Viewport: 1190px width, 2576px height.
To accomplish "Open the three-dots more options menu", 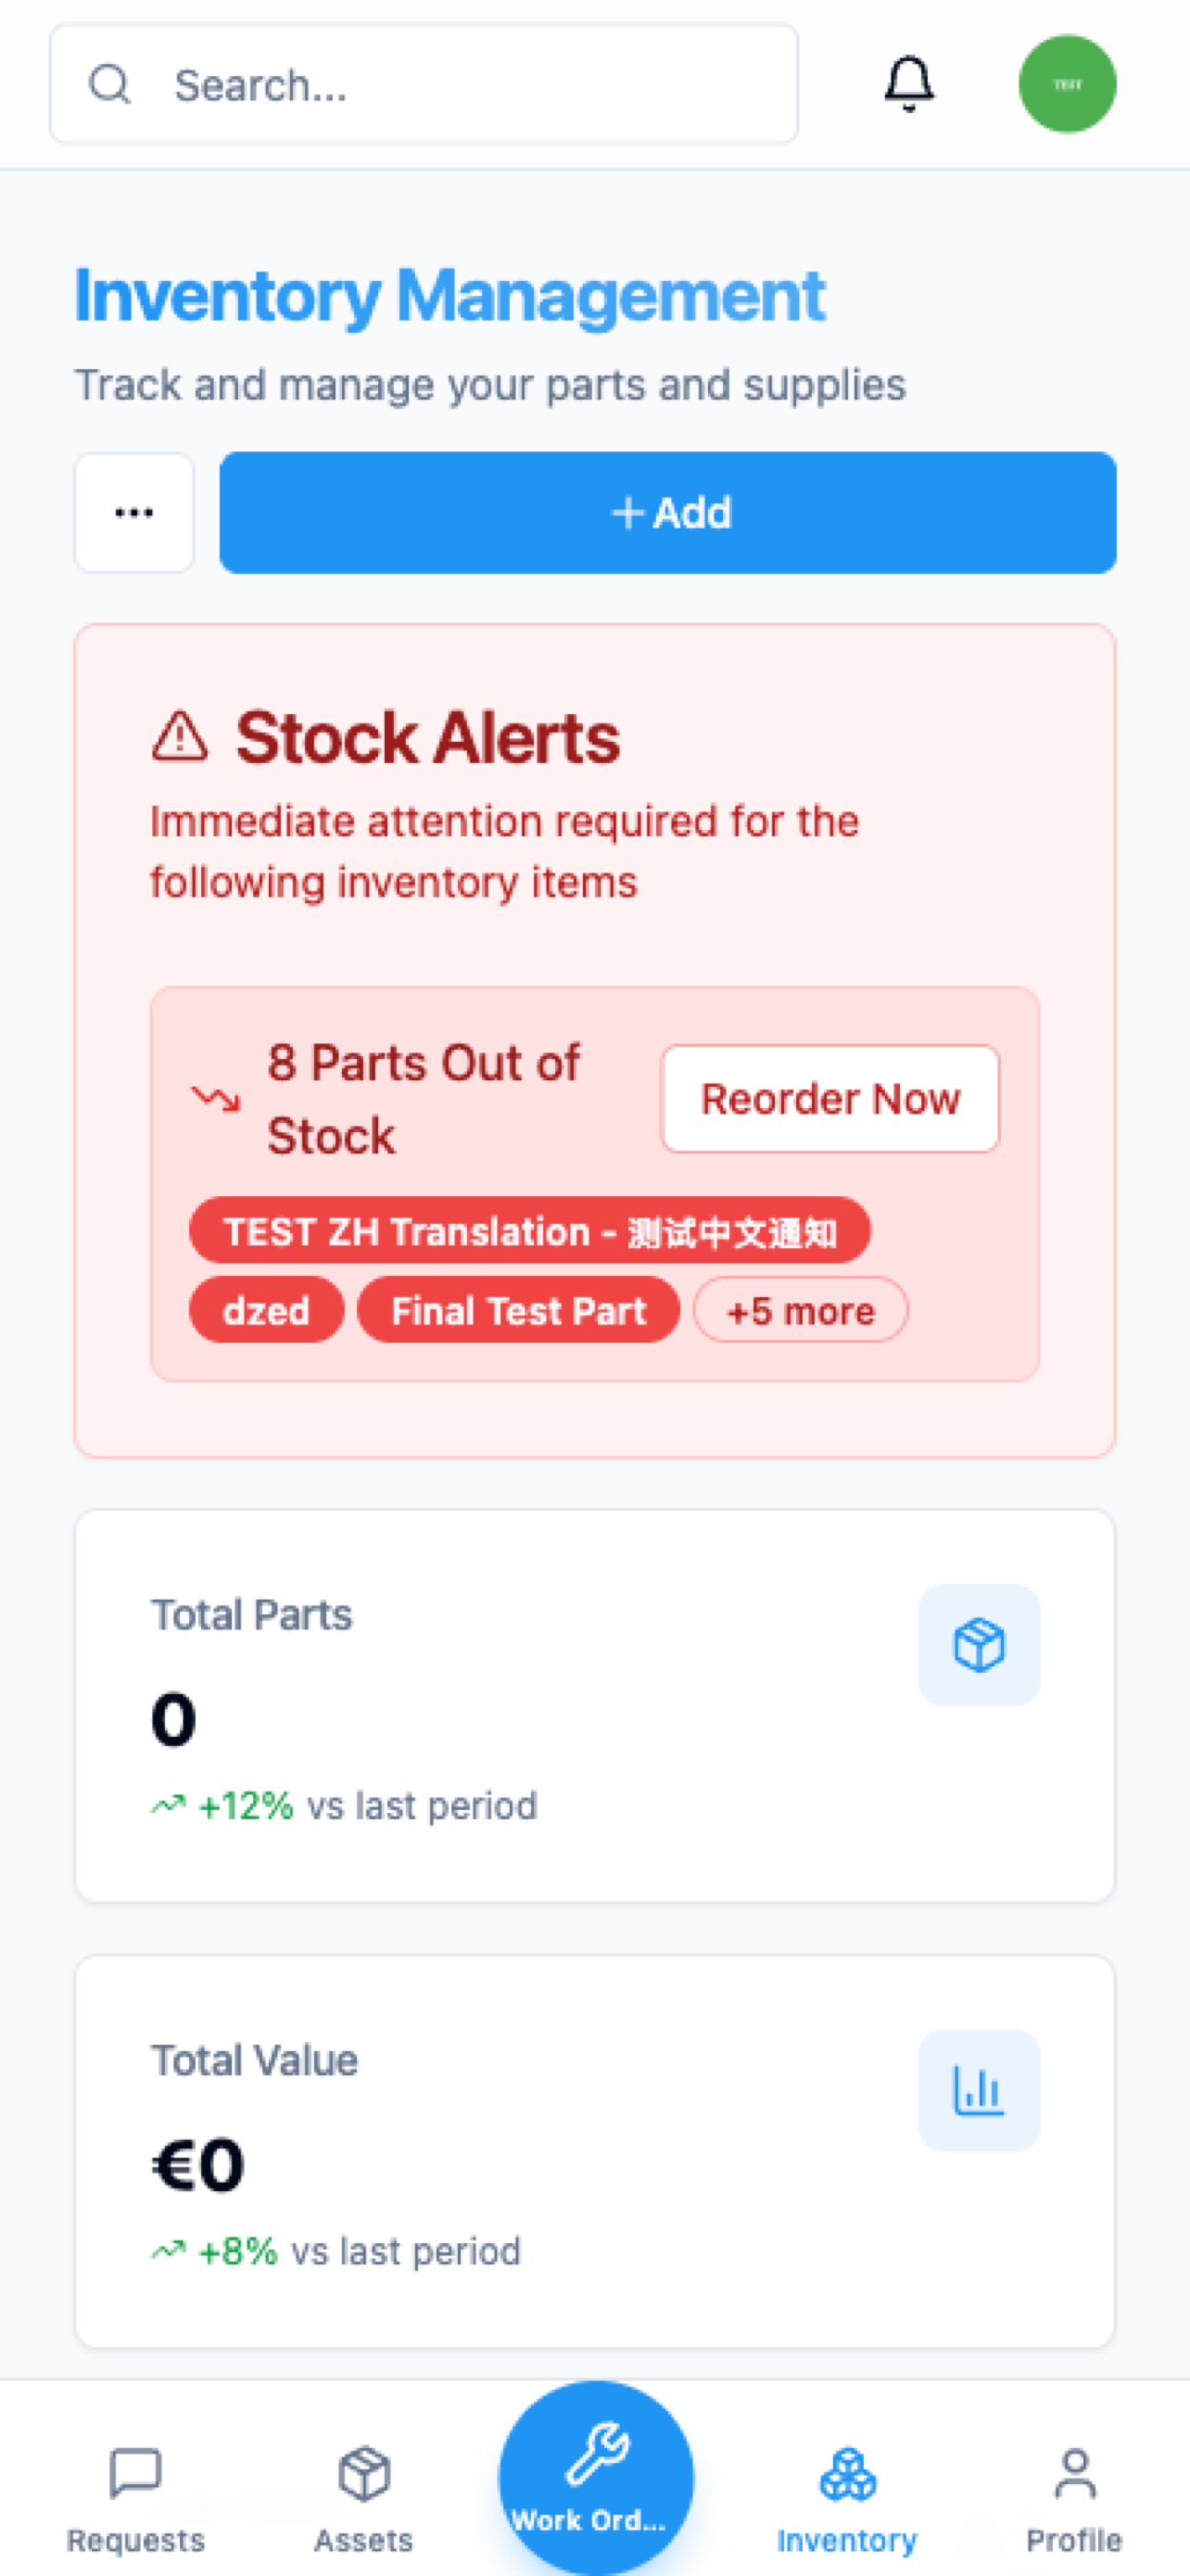I will [133, 513].
